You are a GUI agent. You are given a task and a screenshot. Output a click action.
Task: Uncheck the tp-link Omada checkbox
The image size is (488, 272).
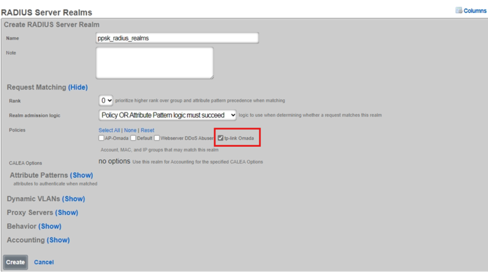click(221, 138)
